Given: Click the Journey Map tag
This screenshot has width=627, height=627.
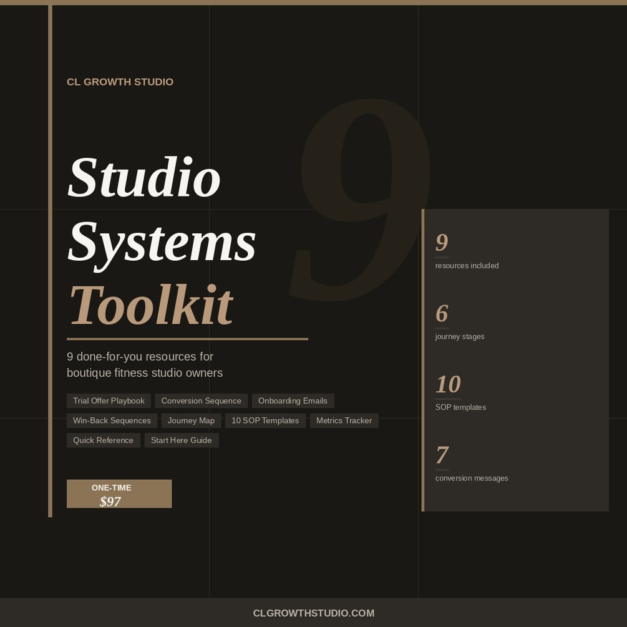Looking at the screenshot, I should 191,420.
